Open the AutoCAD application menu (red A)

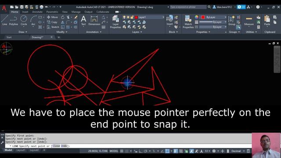(x=4, y=8)
